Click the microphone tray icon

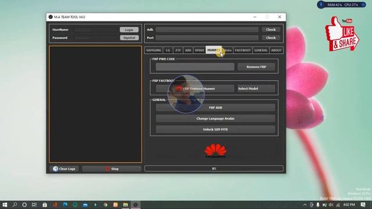(318, 205)
